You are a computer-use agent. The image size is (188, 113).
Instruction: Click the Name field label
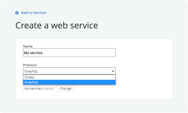(x=28, y=46)
